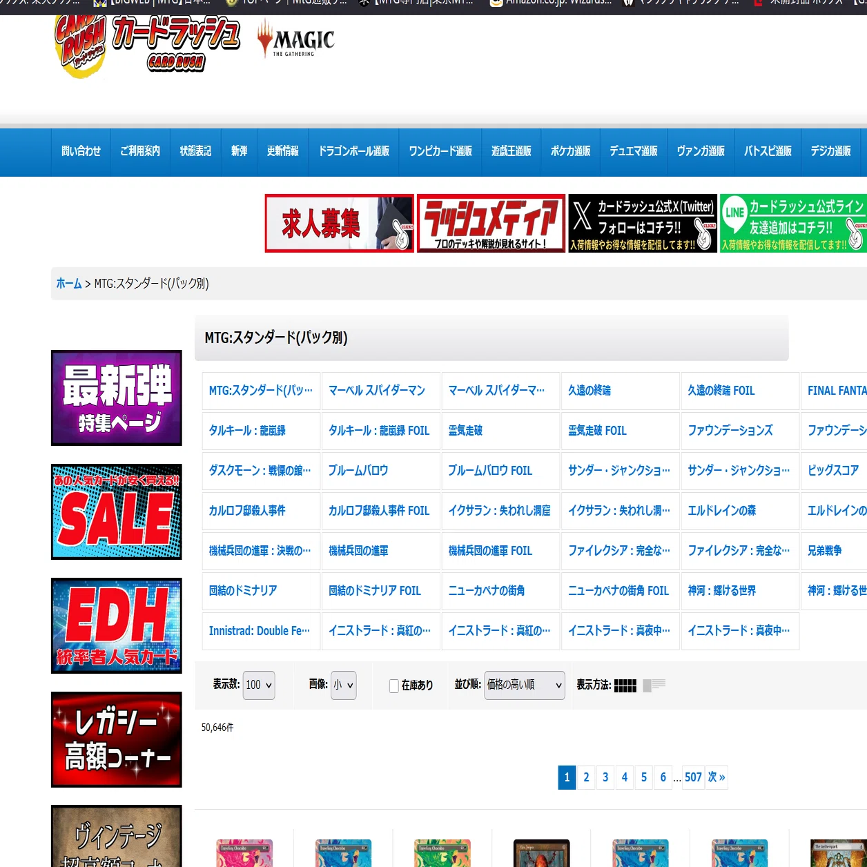The width and height of the screenshot is (867, 867).
Task: Open エルドレインの森 category link
Action: click(739, 511)
